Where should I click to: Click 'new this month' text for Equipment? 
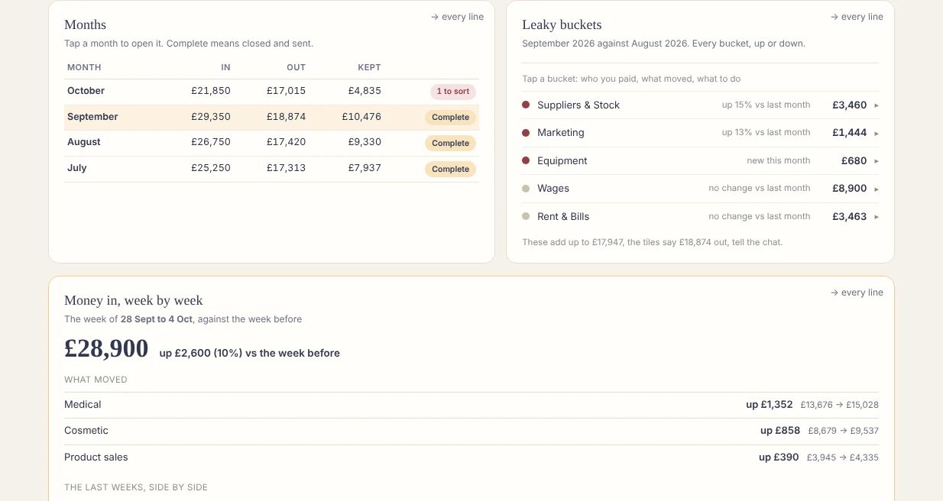779,160
